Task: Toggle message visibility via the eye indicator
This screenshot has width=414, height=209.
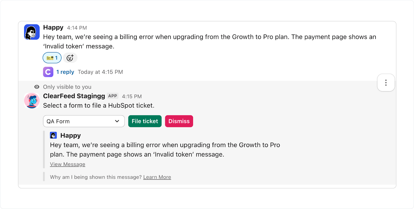Action: (37, 87)
